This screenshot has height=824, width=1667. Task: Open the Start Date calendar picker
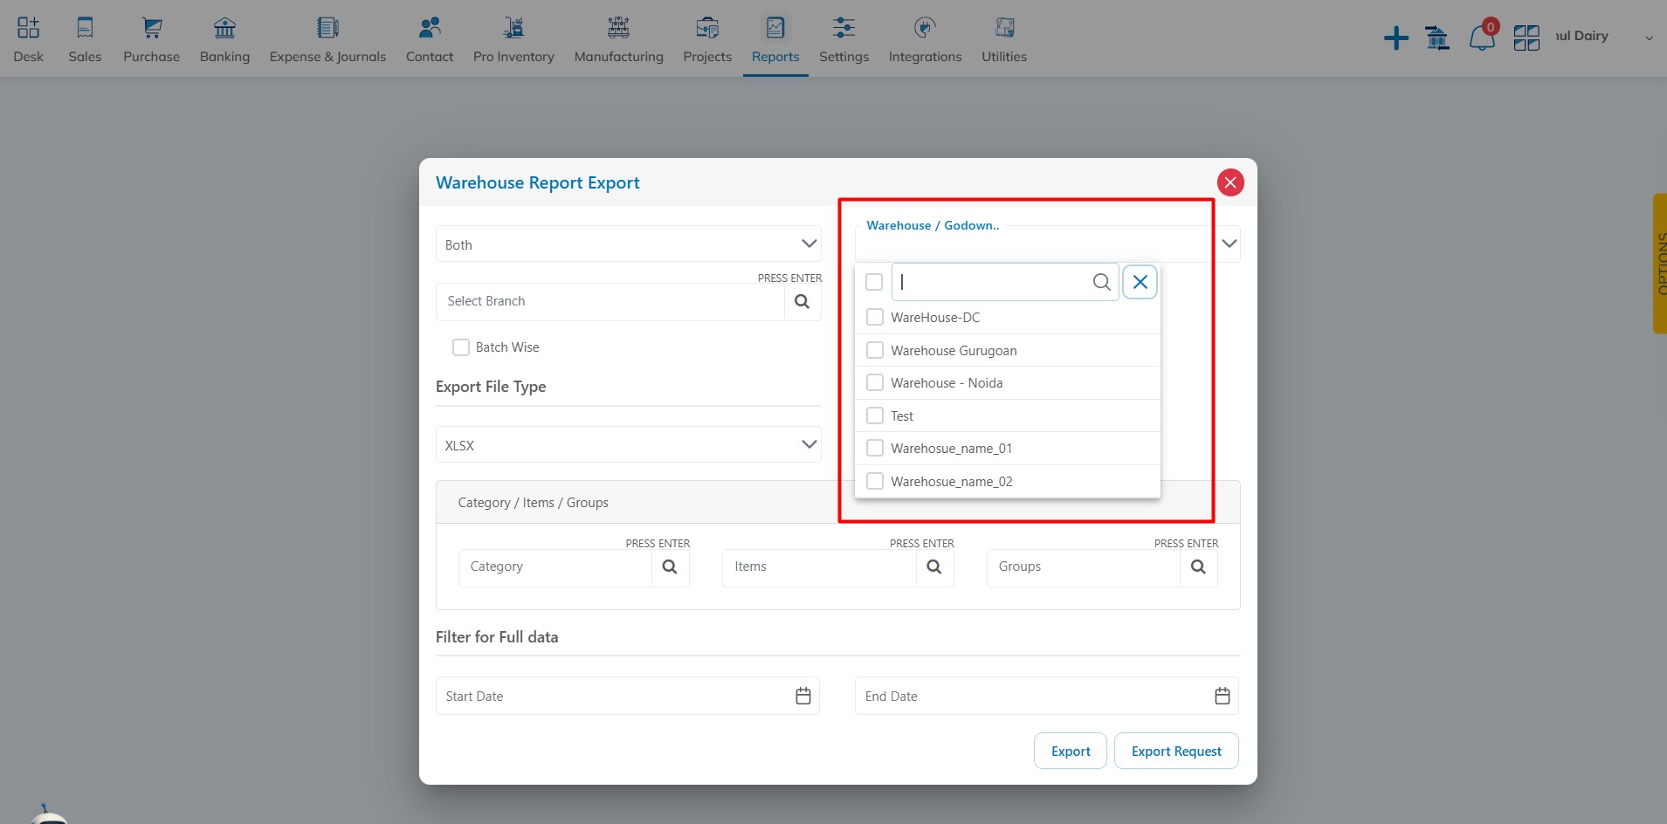(x=803, y=696)
